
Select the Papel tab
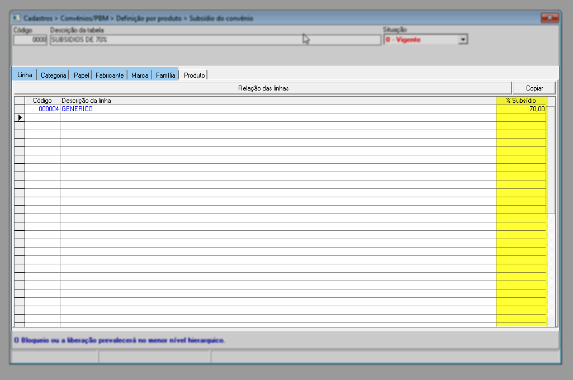(81, 75)
